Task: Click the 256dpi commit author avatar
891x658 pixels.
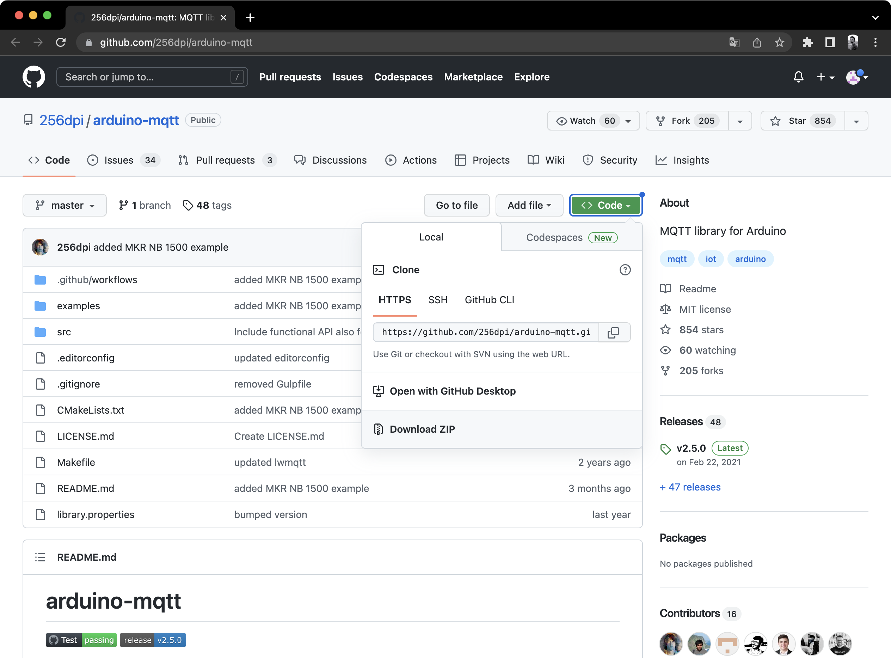Action: (40, 247)
